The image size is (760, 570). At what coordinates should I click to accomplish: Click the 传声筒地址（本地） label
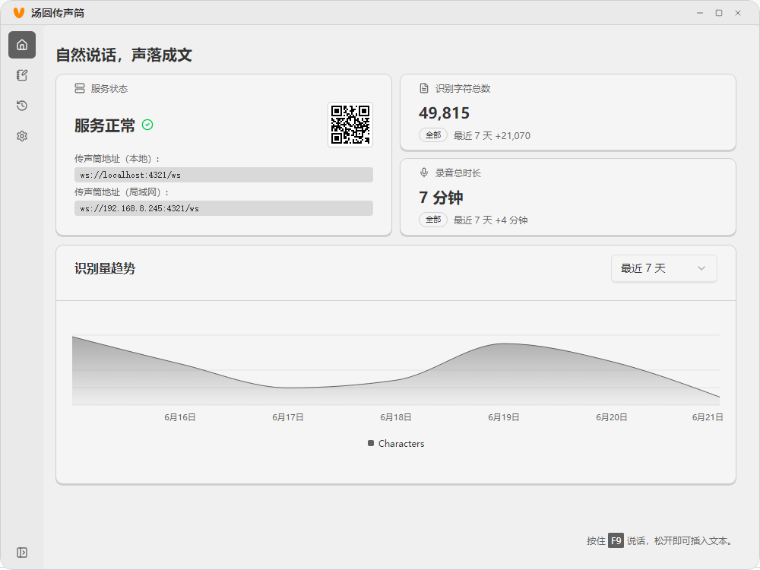[117, 159]
